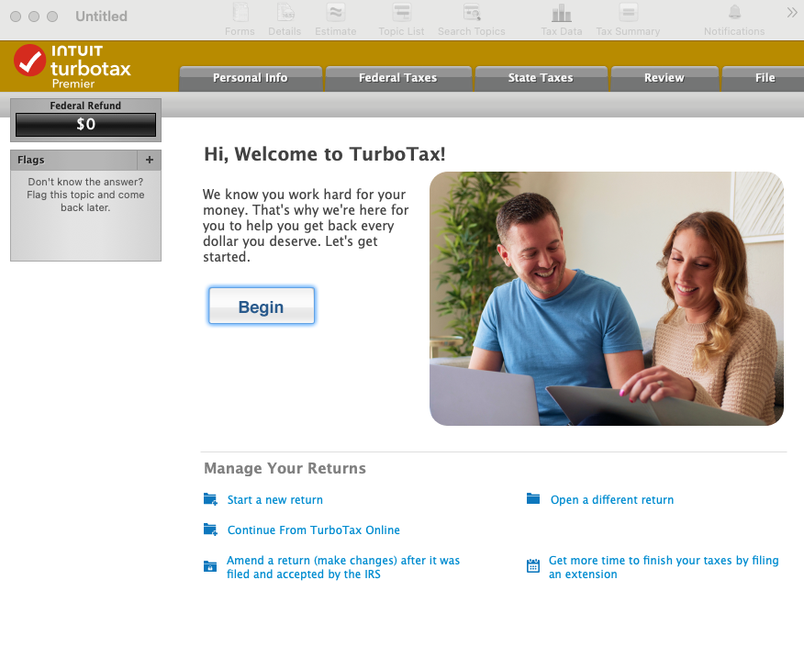
Task: Open the Tax Data toolbar icon
Action: click(562, 20)
